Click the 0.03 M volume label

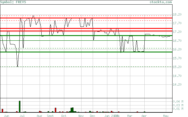tap(178, 105)
